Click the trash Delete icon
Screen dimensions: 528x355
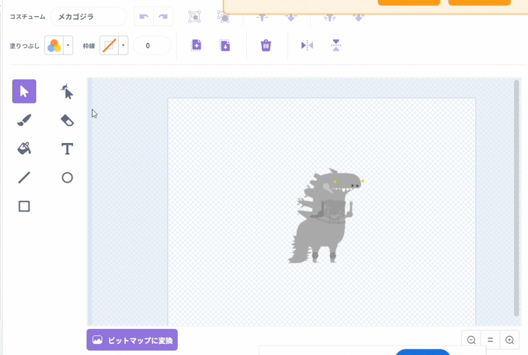click(x=266, y=46)
